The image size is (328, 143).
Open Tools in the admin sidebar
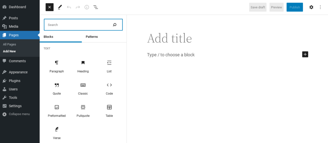click(20, 98)
